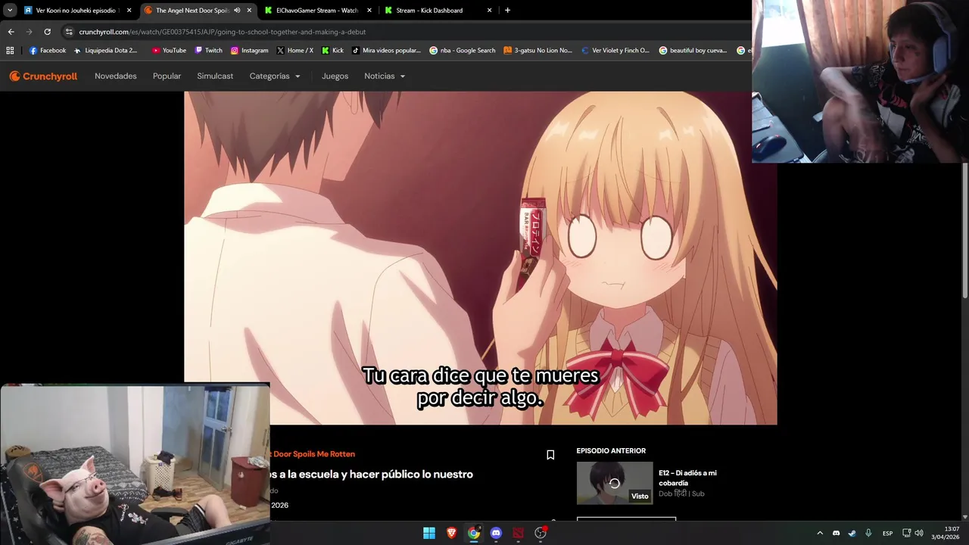The height and width of the screenshot is (545, 969).
Task: Open the 13:07 clock and calendar
Action: point(946,533)
